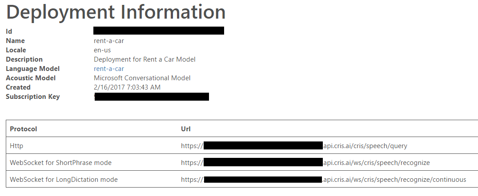The image size is (478, 196).
Task: Click the Language Model label
Action: click(33, 69)
